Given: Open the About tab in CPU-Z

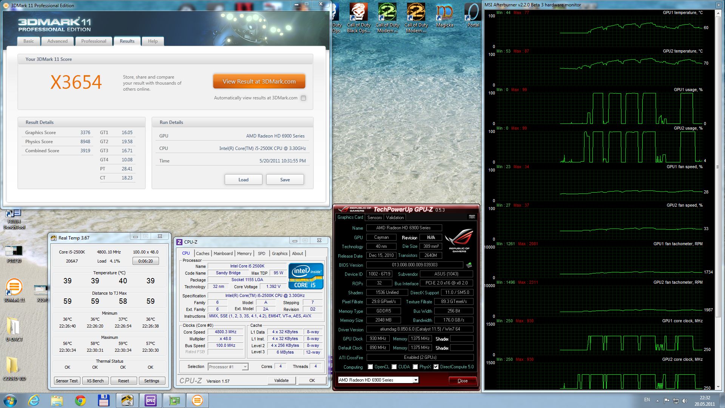Looking at the screenshot, I should pyautogui.click(x=298, y=253).
